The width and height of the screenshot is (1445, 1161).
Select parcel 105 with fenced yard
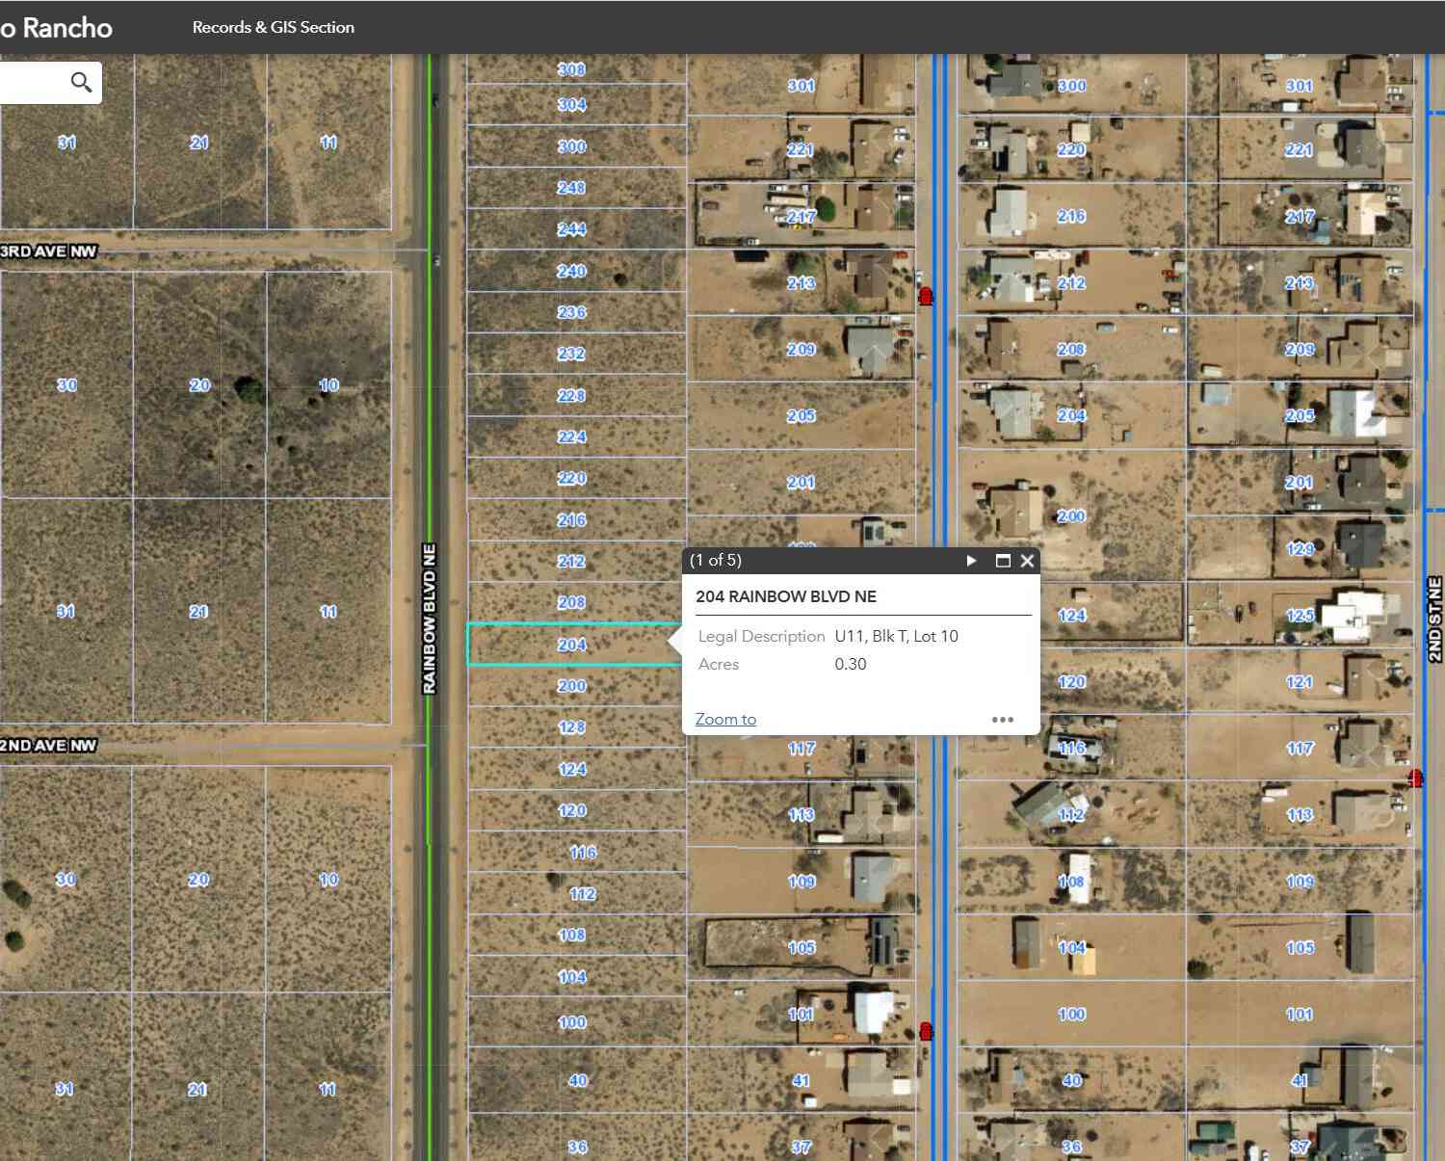coord(801,948)
